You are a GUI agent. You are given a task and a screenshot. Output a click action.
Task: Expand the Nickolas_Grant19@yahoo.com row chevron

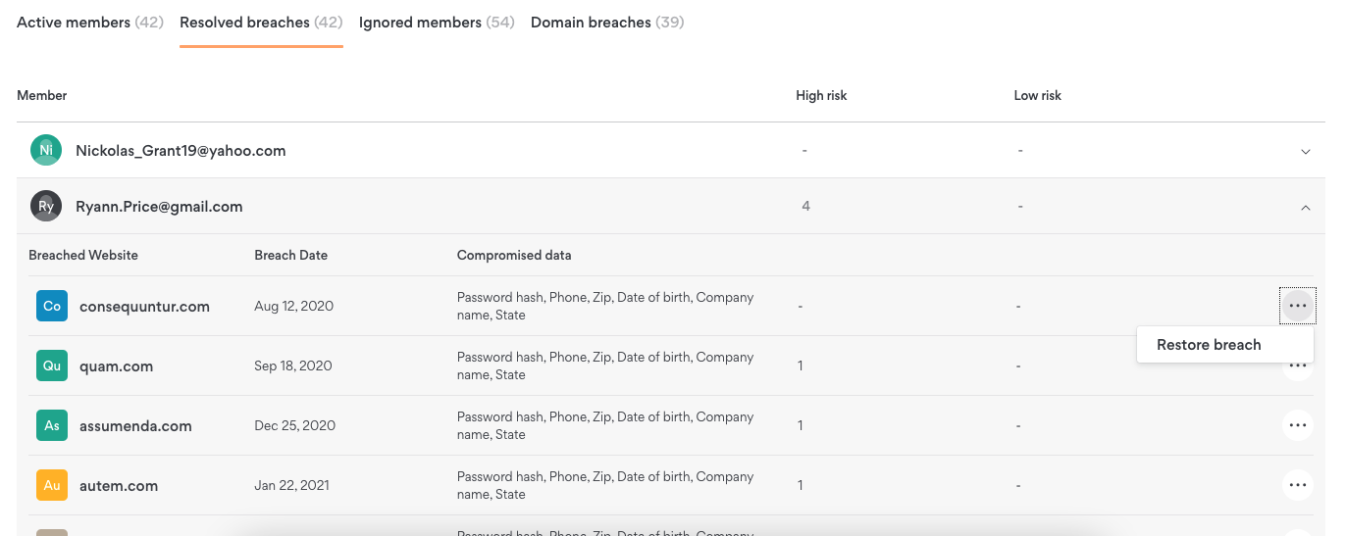coord(1305,152)
